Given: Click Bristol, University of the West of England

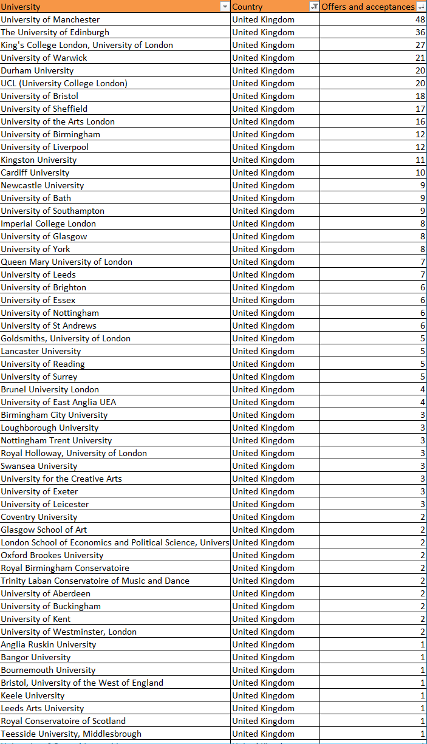Looking at the screenshot, I should tap(115, 683).
